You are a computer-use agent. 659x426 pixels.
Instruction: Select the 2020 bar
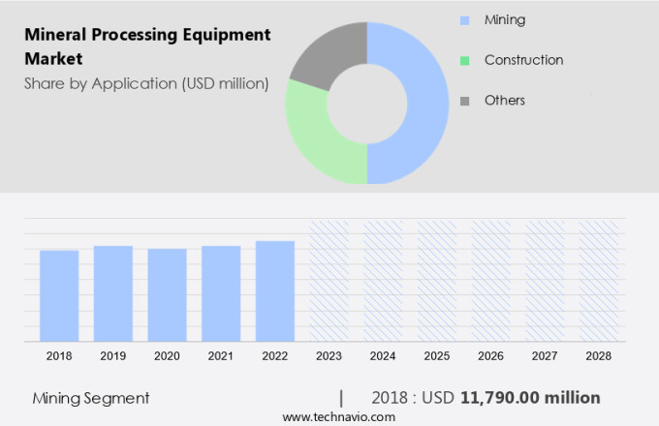click(x=167, y=294)
